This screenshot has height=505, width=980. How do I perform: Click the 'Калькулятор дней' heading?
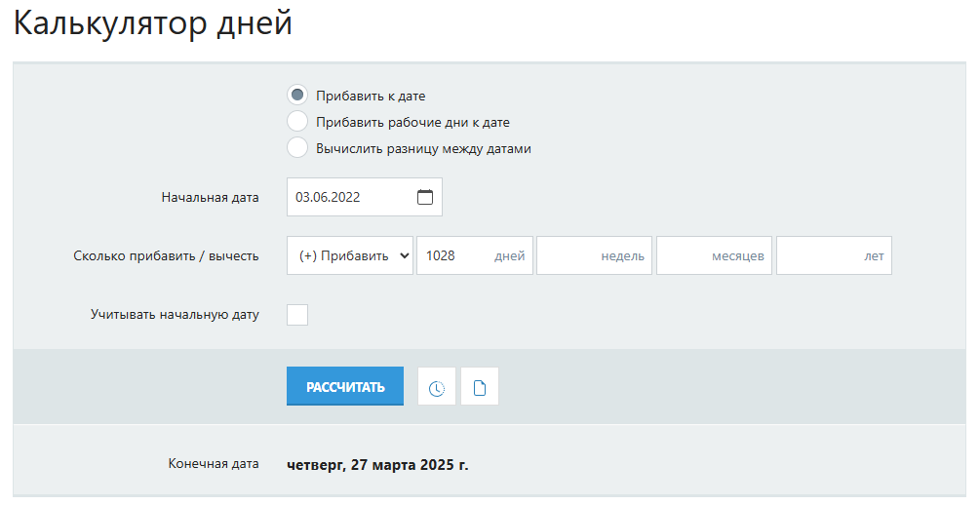coord(153,23)
